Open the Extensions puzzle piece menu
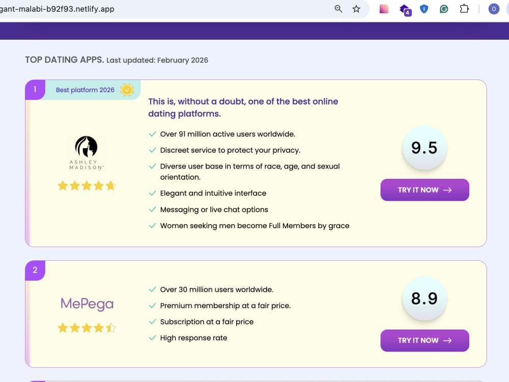509x382 pixels. coord(464,9)
